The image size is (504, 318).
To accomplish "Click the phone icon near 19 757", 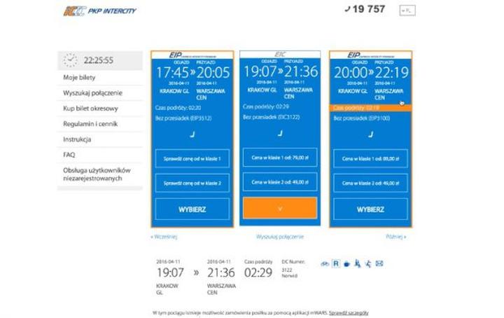I will point(347,9).
